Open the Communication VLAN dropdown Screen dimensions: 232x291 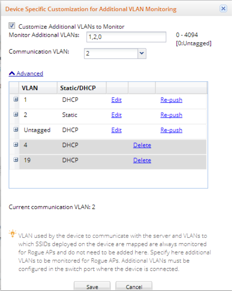pos(141,53)
